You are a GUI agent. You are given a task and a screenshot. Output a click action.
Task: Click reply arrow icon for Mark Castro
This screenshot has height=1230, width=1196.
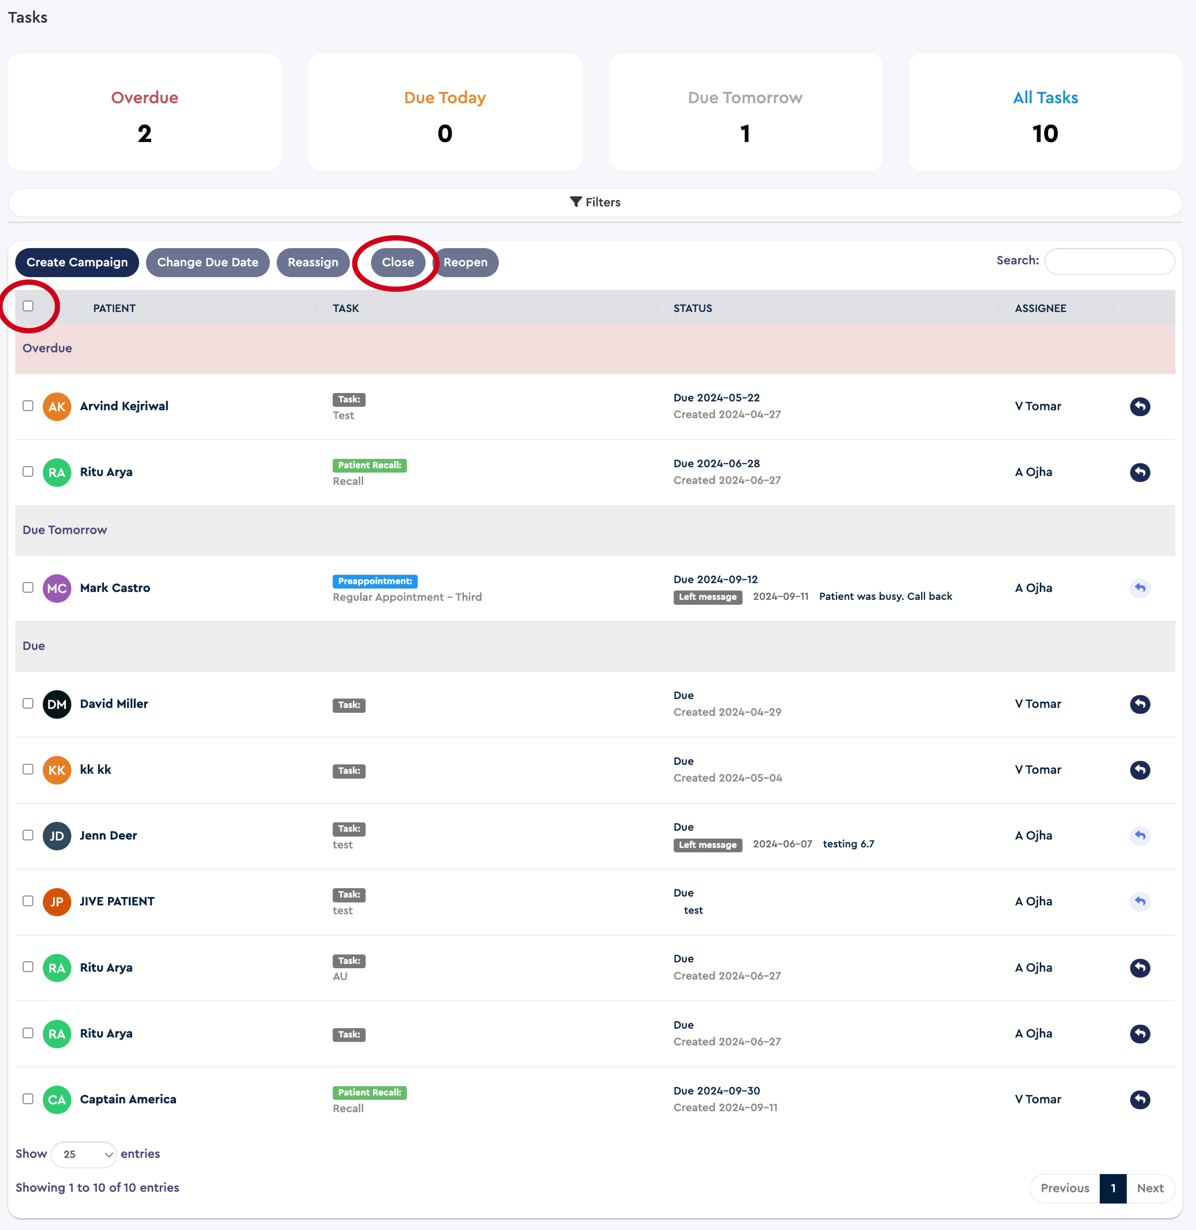tap(1139, 588)
